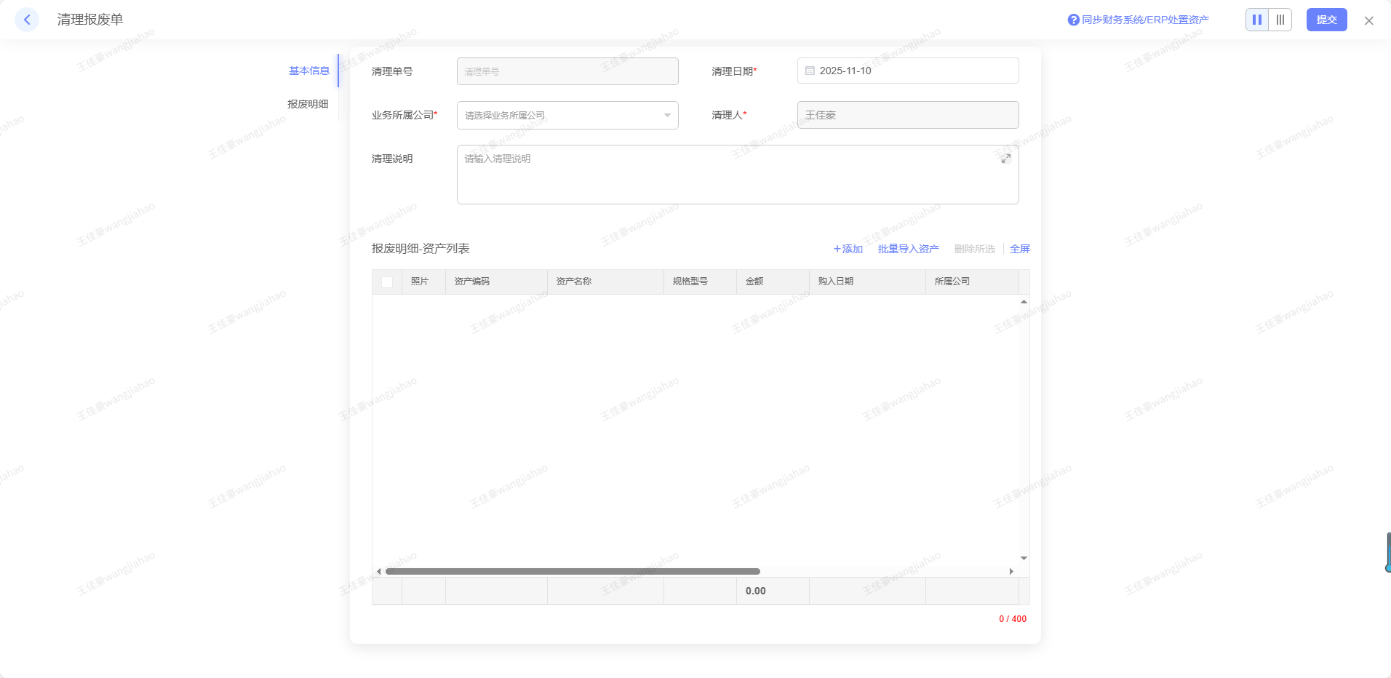Select the 基本信息 tab
Viewport: 1391px width, 678px height.
click(309, 71)
